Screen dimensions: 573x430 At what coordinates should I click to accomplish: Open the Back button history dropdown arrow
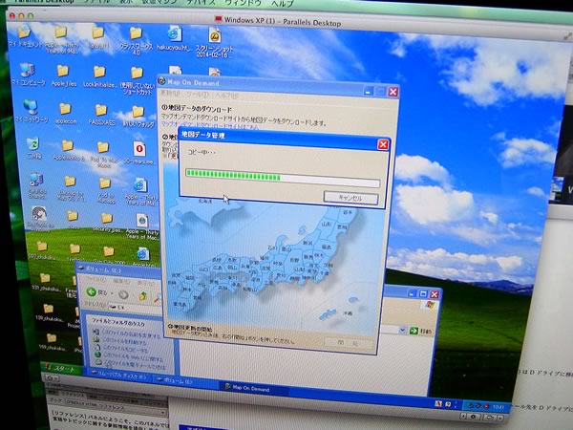point(112,293)
